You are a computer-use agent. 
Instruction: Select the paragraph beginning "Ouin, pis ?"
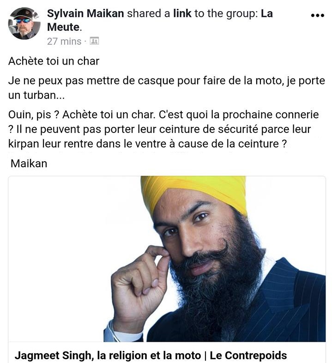tap(163, 129)
